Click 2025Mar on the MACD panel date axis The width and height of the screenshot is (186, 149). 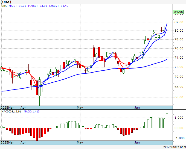pyautogui.click(x=7, y=142)
